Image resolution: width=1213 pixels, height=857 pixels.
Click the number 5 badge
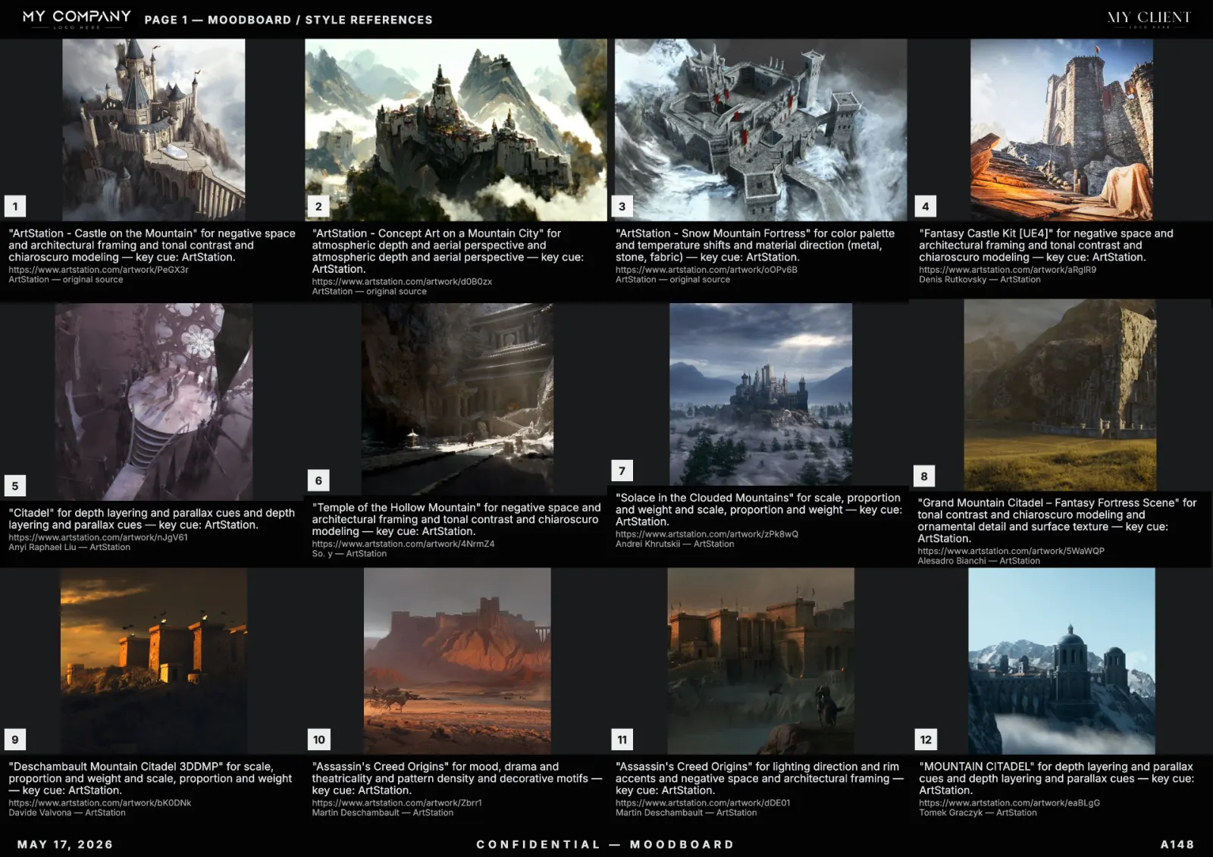point(15,486)
